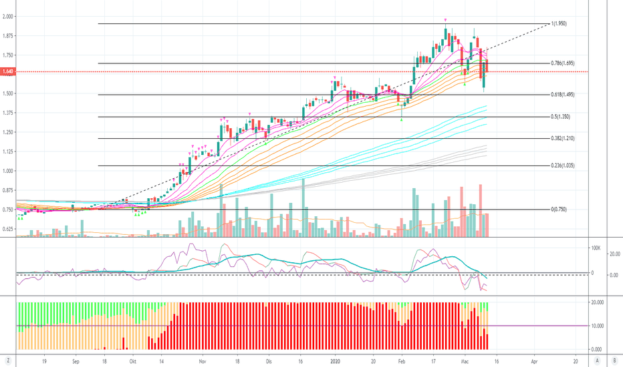Image resolution: width=623 pixels, height=367 pixels.
Task: Select the purple 10.000 horizontal line
Action: coord(302,326)
